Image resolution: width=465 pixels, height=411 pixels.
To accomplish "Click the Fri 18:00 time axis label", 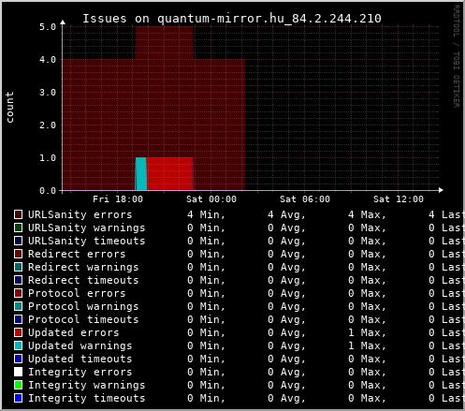I will [x=118, y=199].
